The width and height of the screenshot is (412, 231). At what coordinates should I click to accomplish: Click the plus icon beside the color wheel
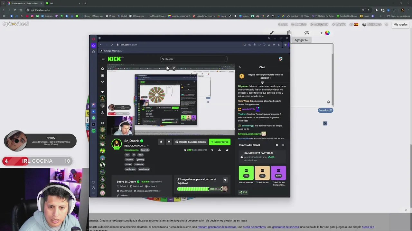click(x=321, y=33)
